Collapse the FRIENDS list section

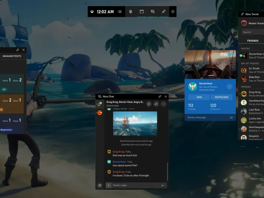point(246,87)
